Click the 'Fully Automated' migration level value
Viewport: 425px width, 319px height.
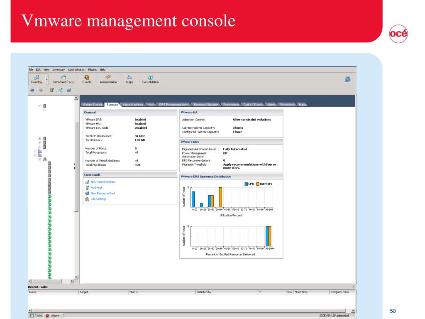click(x=235, y=149)
